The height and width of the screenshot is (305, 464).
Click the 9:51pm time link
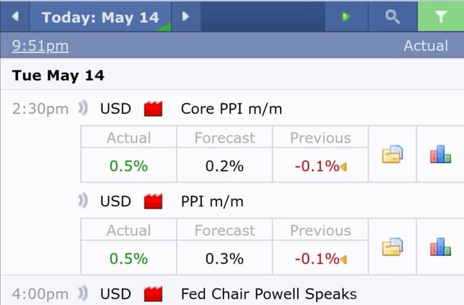click(40, 46)
